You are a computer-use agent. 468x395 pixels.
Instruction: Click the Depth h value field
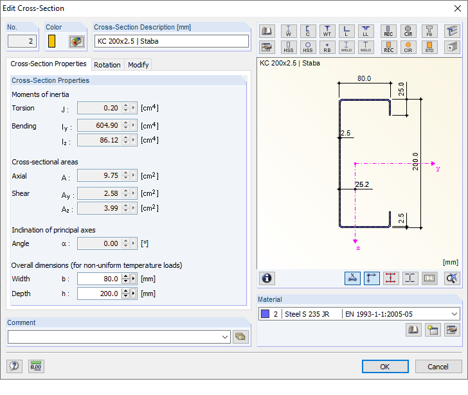click(x=100, y=294)
